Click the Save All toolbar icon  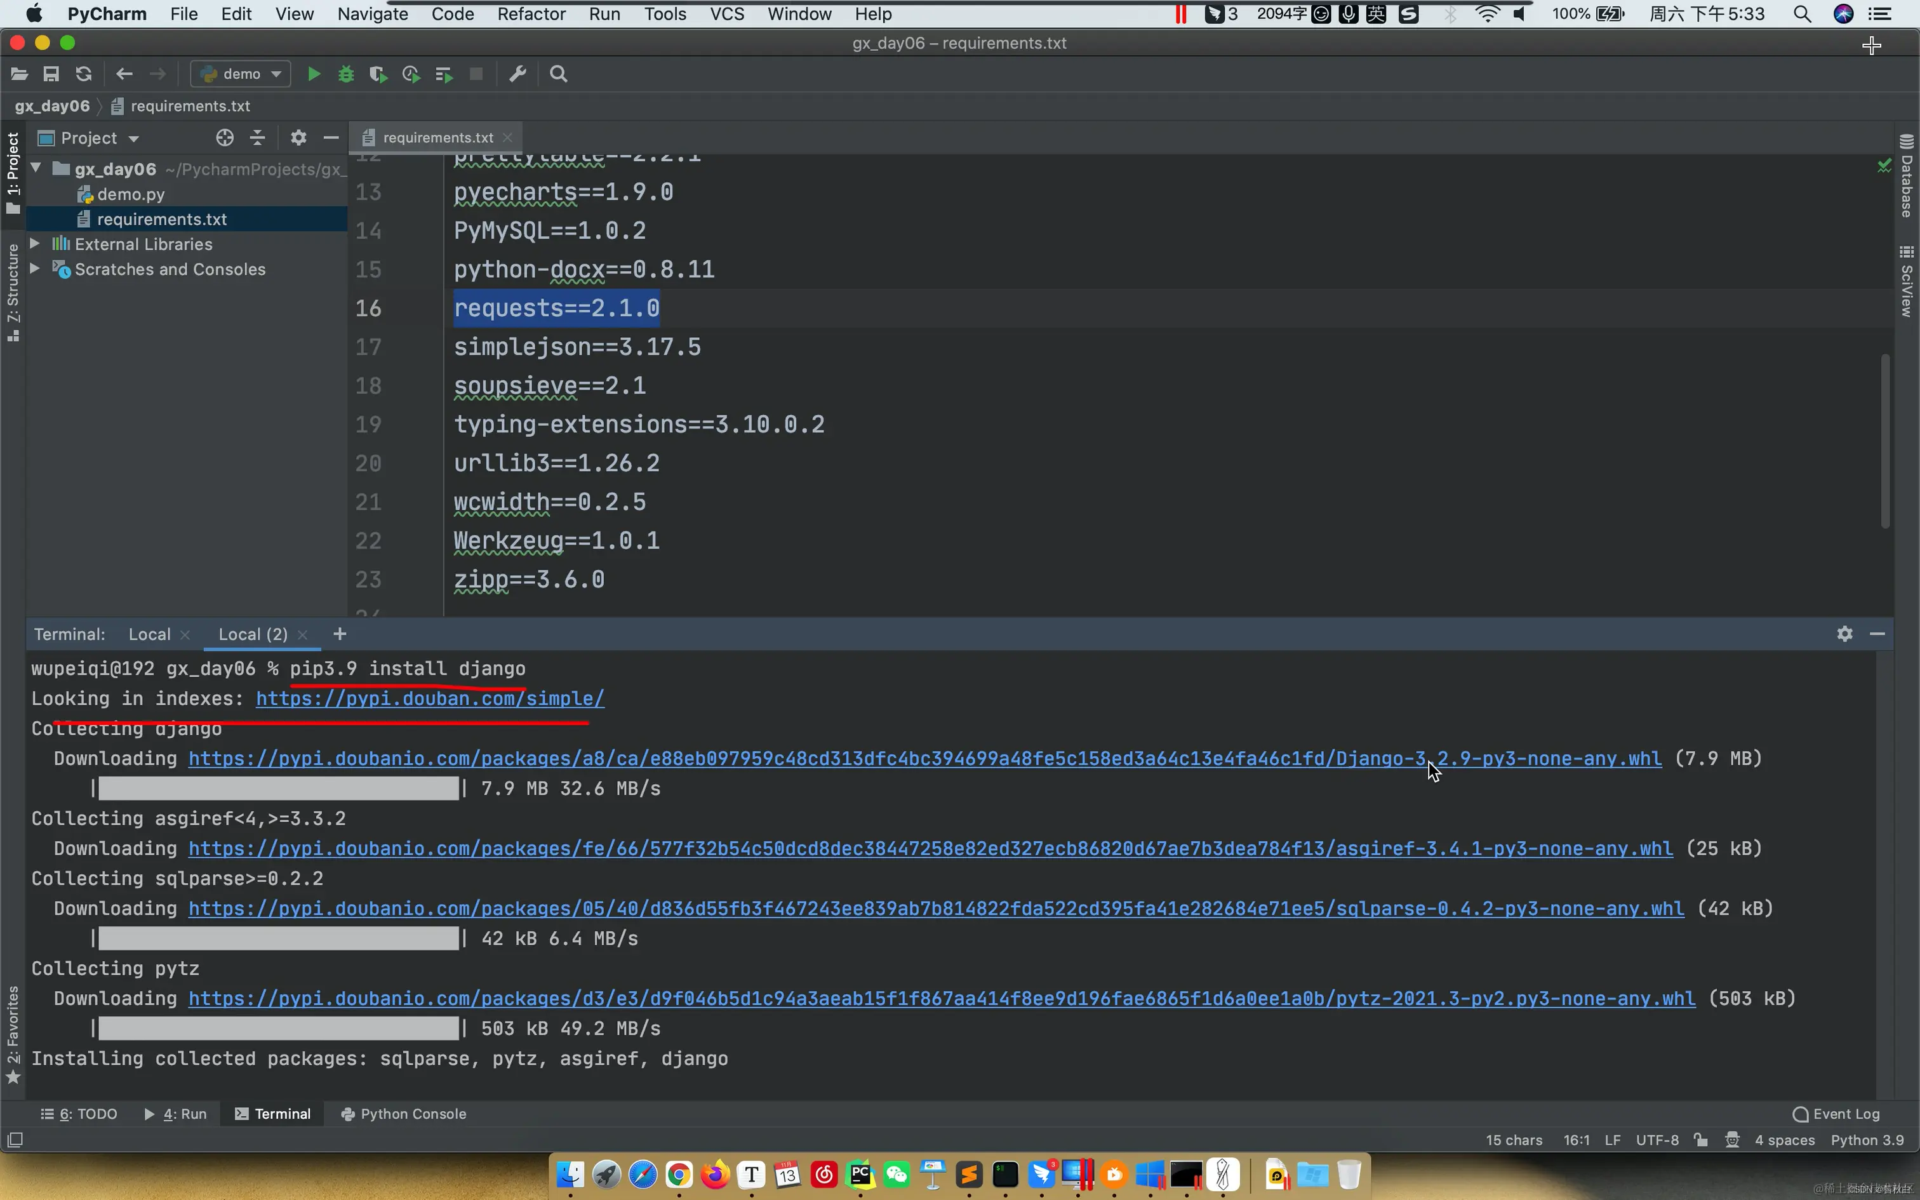pos(51,74)
